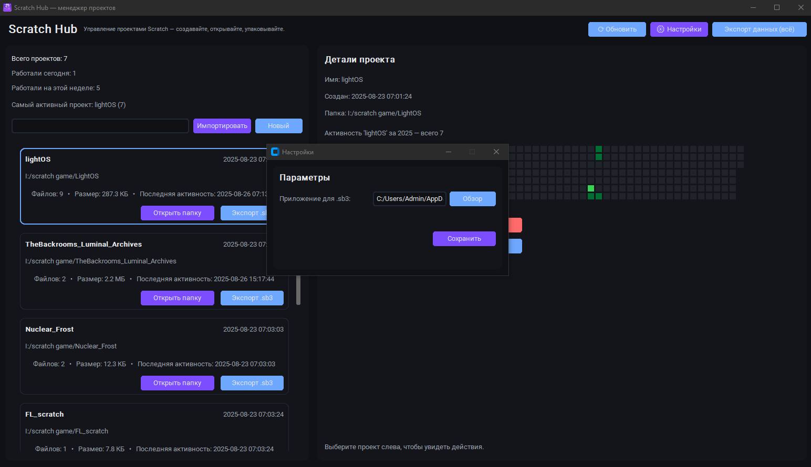This screenshot has width=811, height=467.
Task: Export lightOS project as .sb3
Action: point(244,213)
